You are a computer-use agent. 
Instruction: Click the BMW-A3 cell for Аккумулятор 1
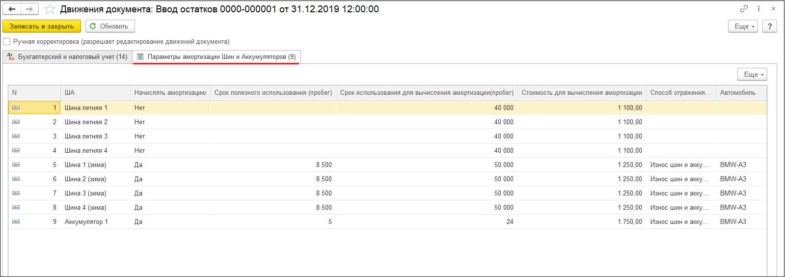point(733,222)
